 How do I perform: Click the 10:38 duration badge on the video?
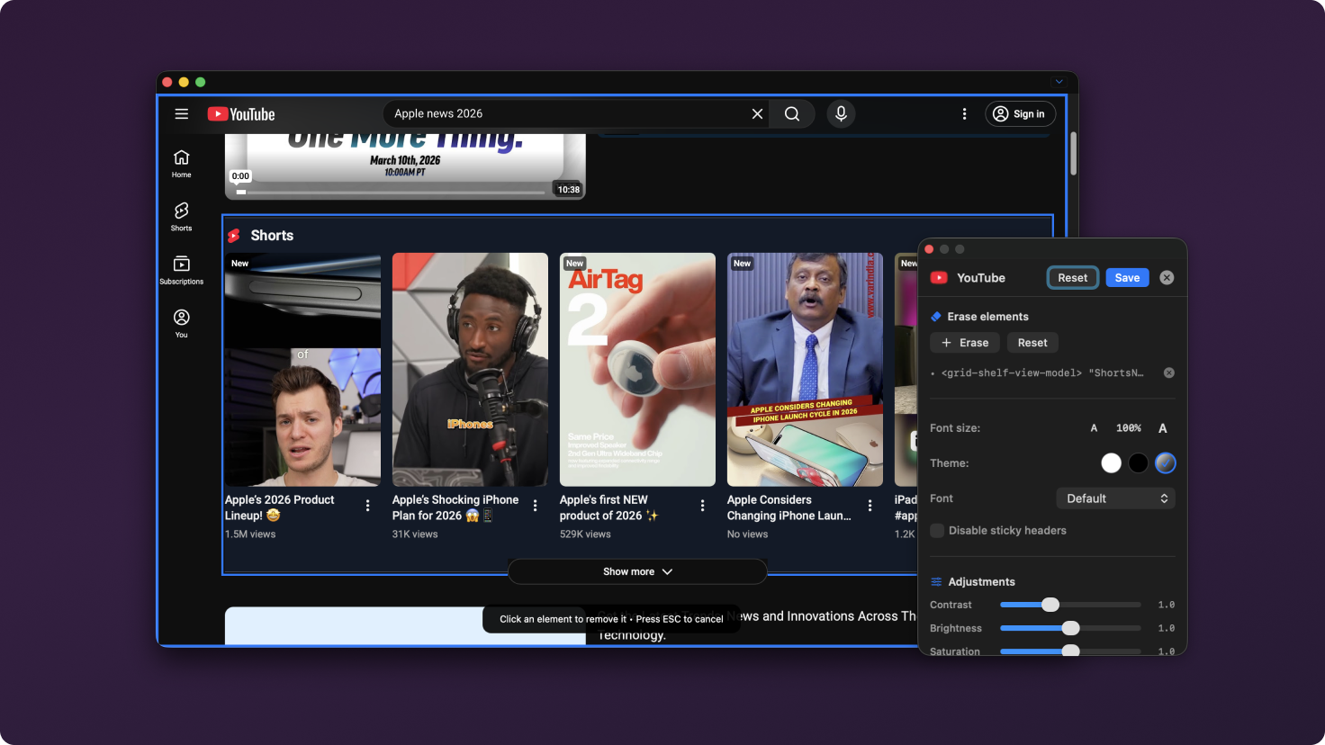[x=569, y=190]
